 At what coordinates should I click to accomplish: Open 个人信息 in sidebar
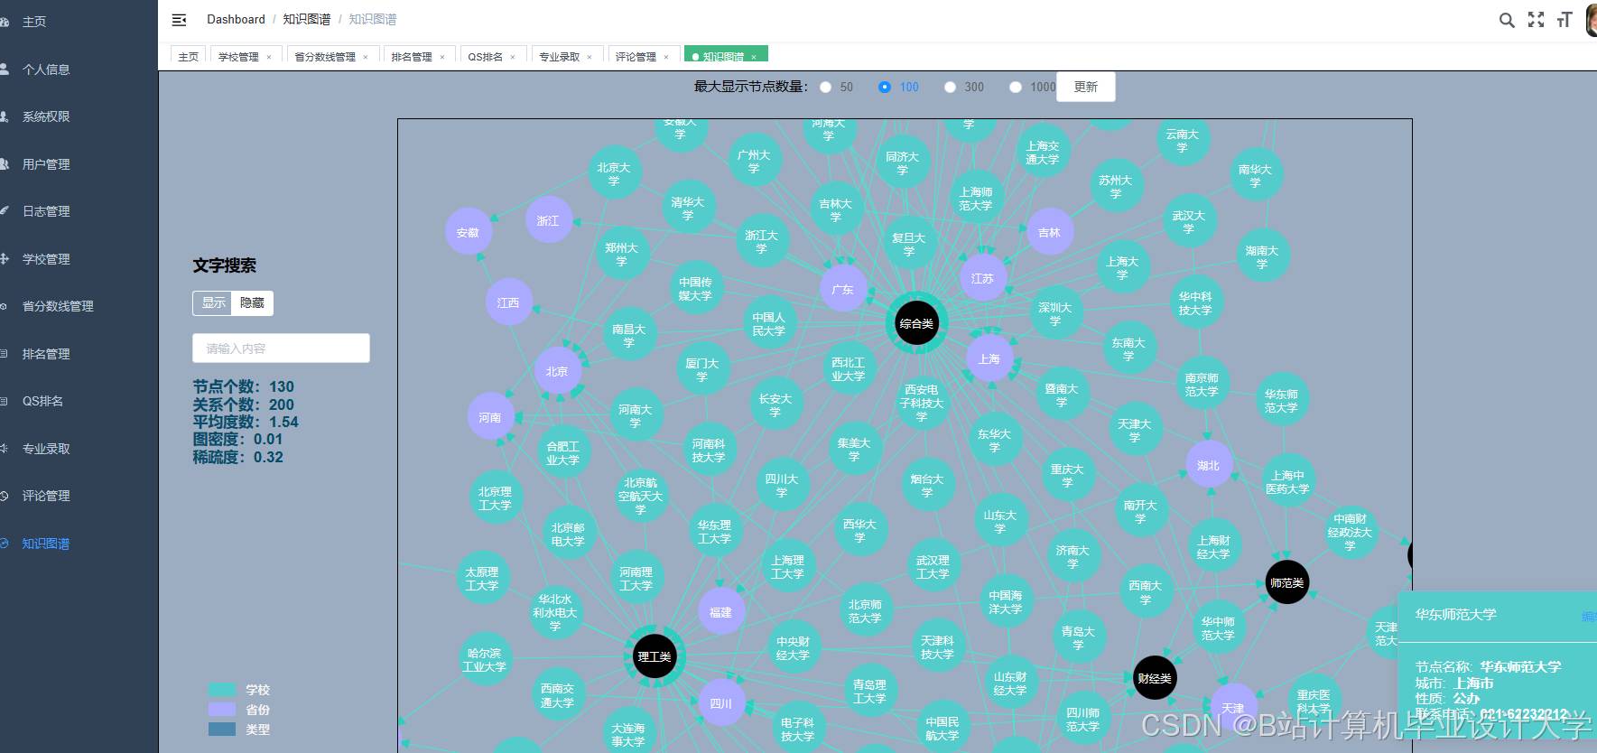point(79,70)
